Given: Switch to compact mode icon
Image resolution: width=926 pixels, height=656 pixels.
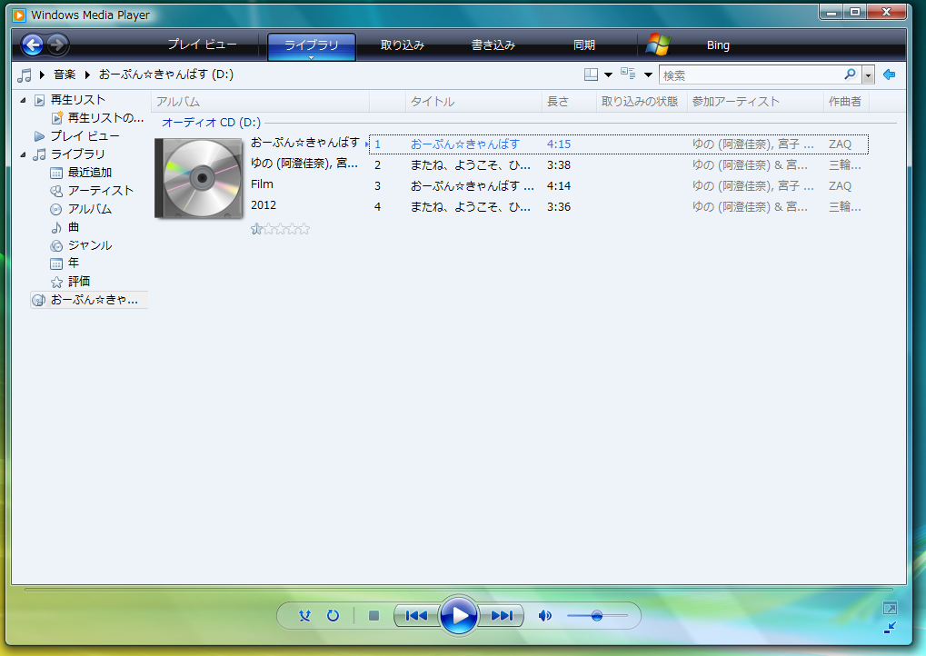Looking at the screenshot, I should 890,628.
